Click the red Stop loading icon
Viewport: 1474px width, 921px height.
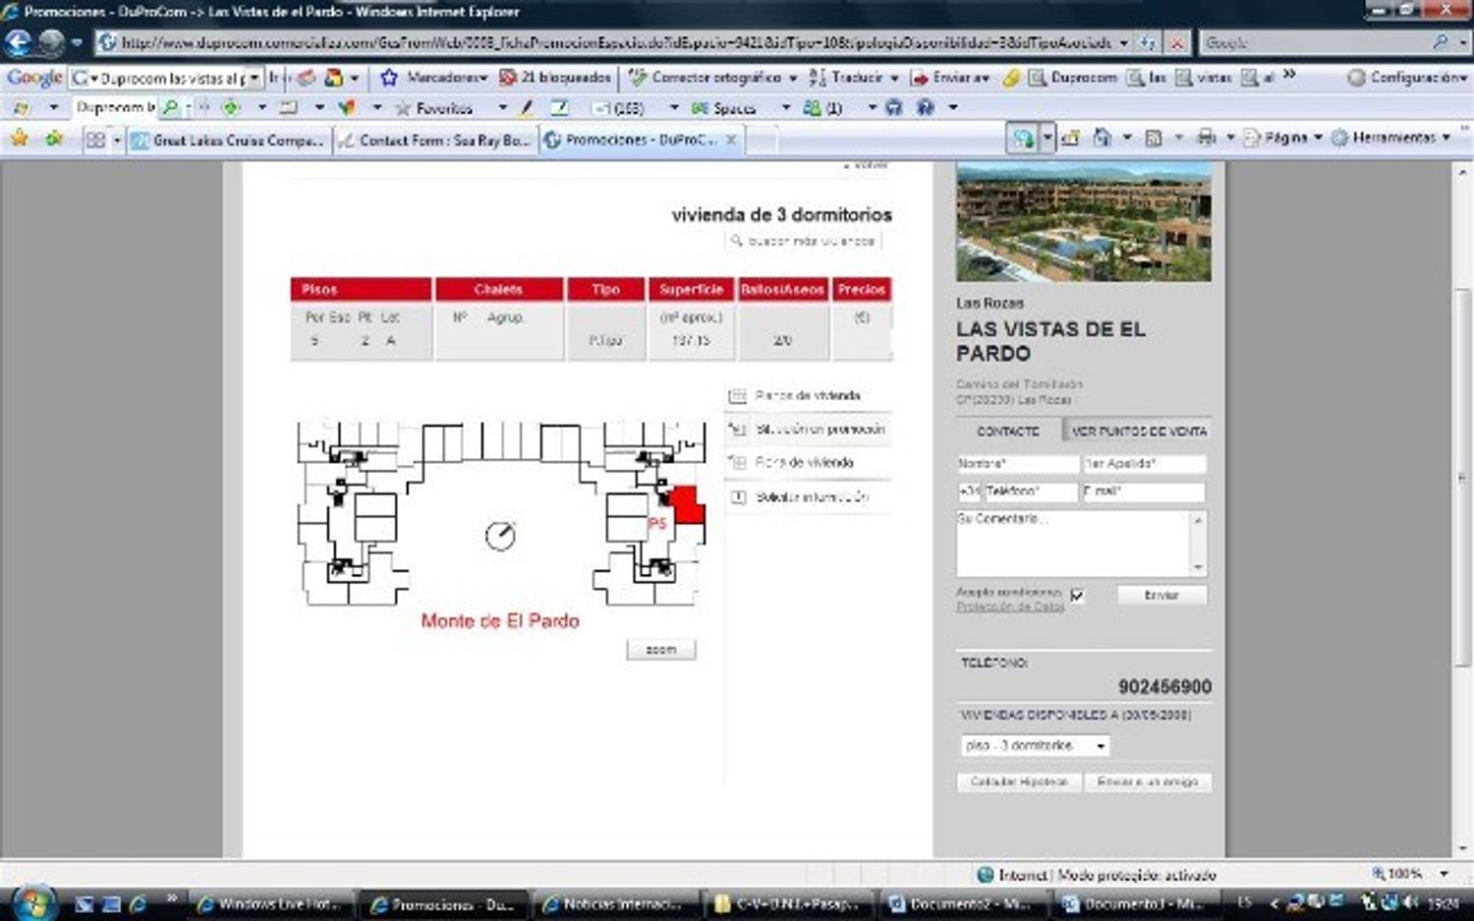(1176, 43)
